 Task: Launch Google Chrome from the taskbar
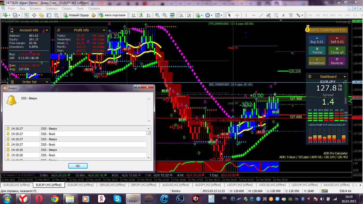(55, 198)
